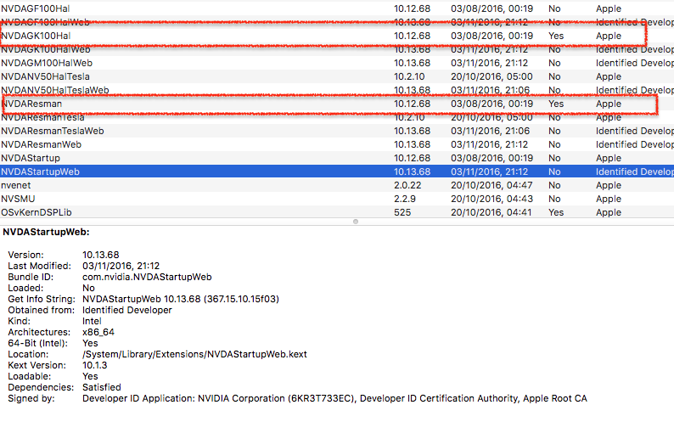
Task: Click the Architectures value x86_64
Action: 98,332
